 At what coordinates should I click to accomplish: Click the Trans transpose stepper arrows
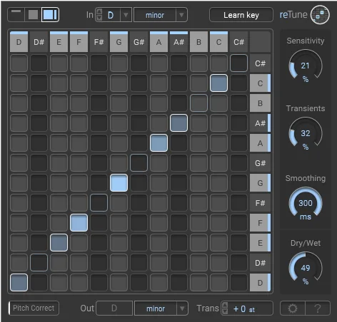click(x=225, y=308)
